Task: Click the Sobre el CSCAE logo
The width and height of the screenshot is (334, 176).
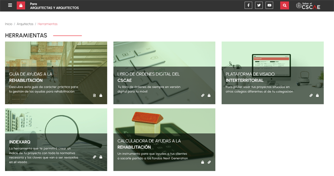Action: point(308,6)
